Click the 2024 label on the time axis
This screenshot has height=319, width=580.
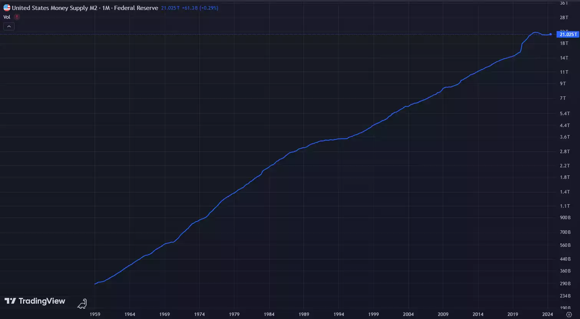[547, 314]
